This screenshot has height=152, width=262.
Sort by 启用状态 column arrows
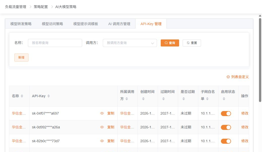(224, 99)
